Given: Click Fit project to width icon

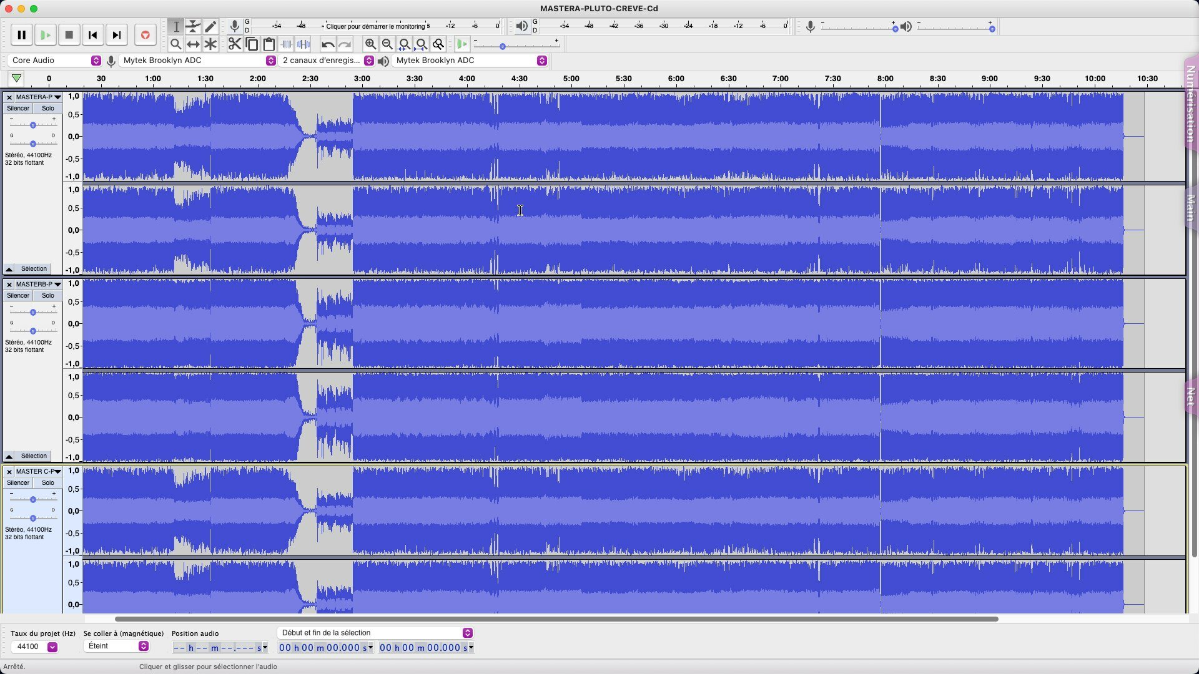Looking at the screenshot, I should click(422, 44).
